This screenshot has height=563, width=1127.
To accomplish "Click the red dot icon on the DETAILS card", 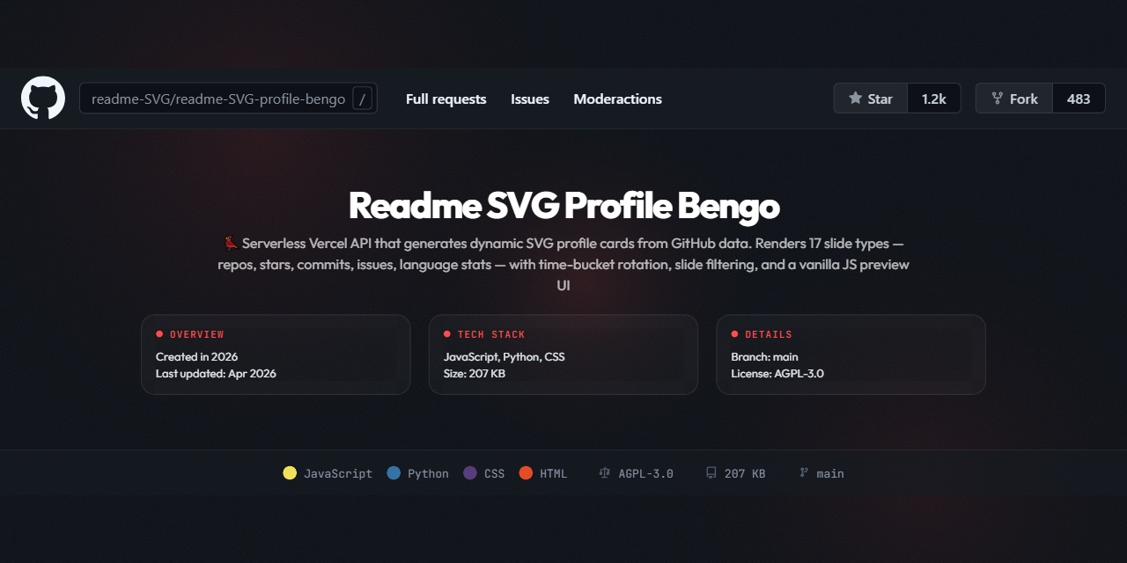I will (x=734, y=333).
